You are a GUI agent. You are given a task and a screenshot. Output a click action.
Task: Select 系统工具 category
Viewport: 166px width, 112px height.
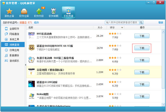point(13,40)
